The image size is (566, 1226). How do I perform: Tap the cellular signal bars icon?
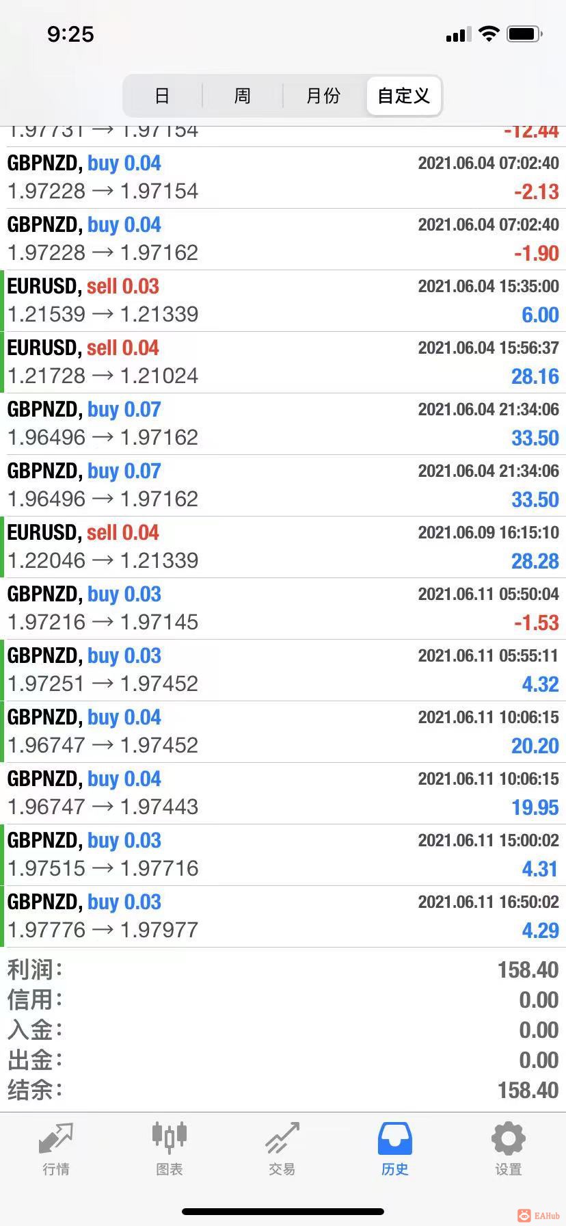click(458, 34)
